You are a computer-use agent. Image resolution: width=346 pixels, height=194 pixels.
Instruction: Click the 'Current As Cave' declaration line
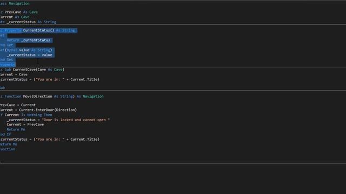coord(15,17)
